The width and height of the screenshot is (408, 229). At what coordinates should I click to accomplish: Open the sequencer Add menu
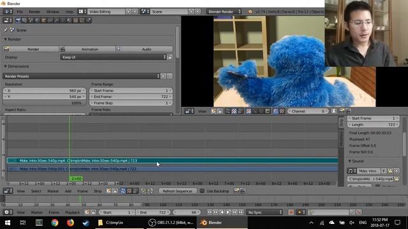click(68, 191)
